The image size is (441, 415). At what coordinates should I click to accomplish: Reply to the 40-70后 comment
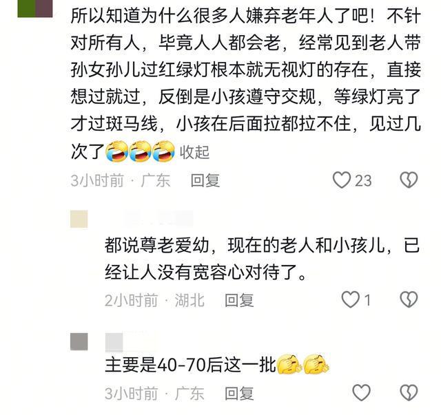pos(239,393)
